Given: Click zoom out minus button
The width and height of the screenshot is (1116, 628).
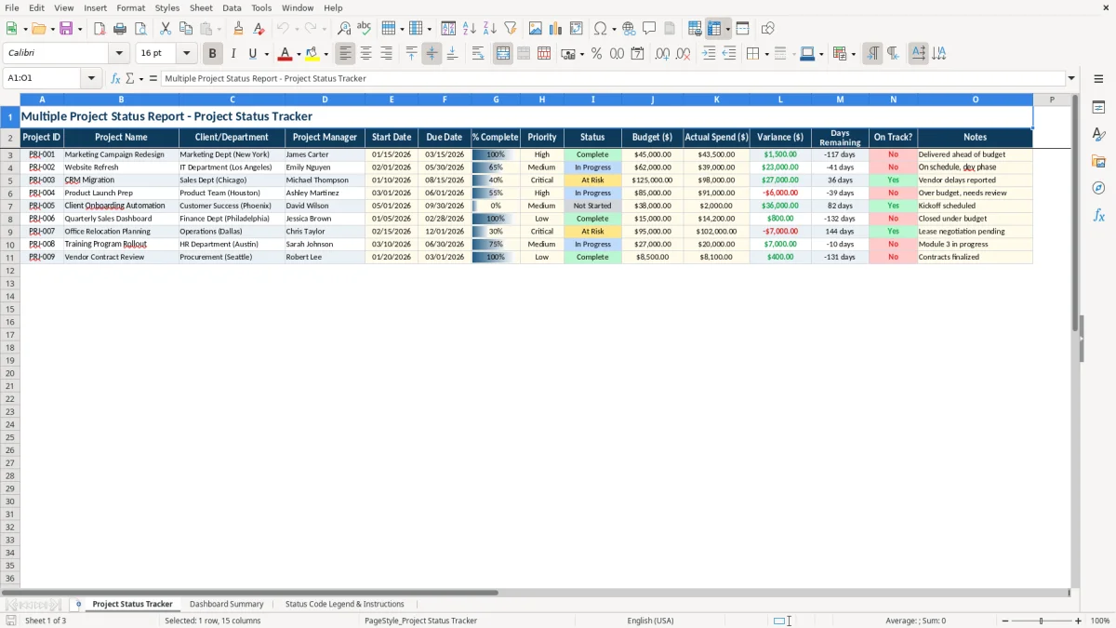Looking at the screenshot, I should click(x=1003, y=621).
